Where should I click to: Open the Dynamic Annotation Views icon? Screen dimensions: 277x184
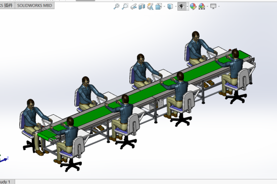click(x=150, y=7)
